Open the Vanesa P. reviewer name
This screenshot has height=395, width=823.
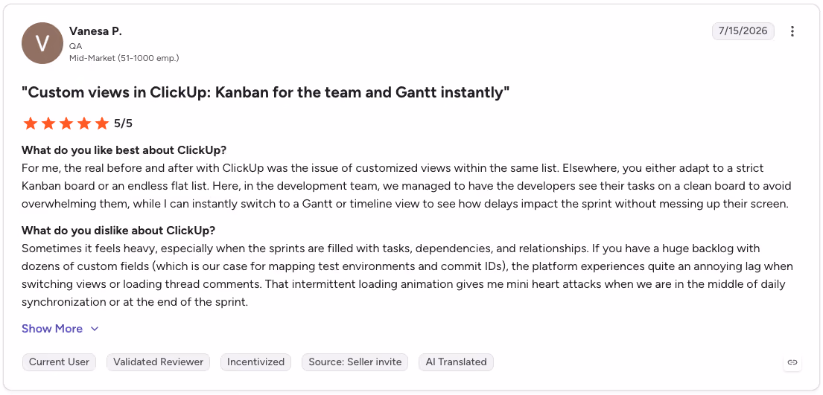coord(95,31)
